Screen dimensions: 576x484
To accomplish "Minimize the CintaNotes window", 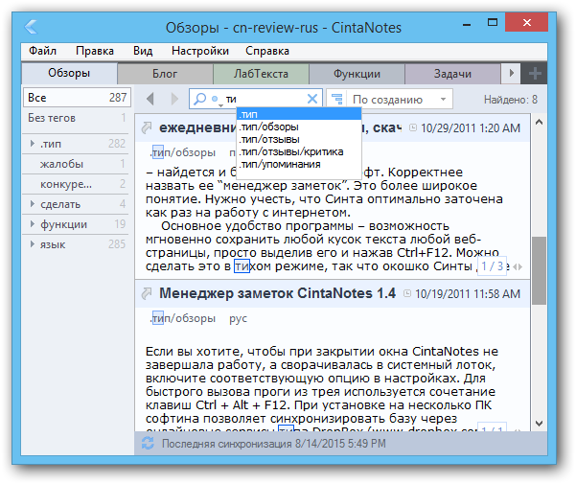I will 467,24.
